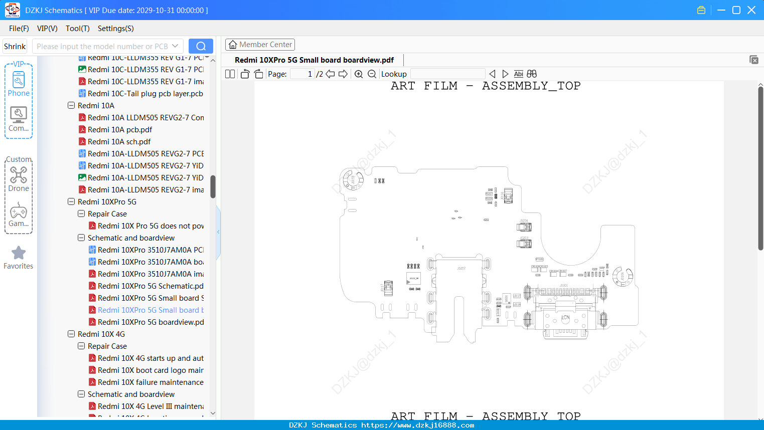The image size is (764, 430).
Task: Open Redmi 10C-LLDM355 REV G1-7 image PDF
Action: tap(146, 81)
